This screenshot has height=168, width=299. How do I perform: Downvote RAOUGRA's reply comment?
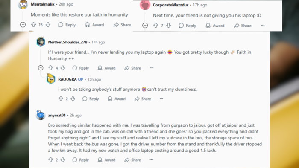tap(73, 98)
